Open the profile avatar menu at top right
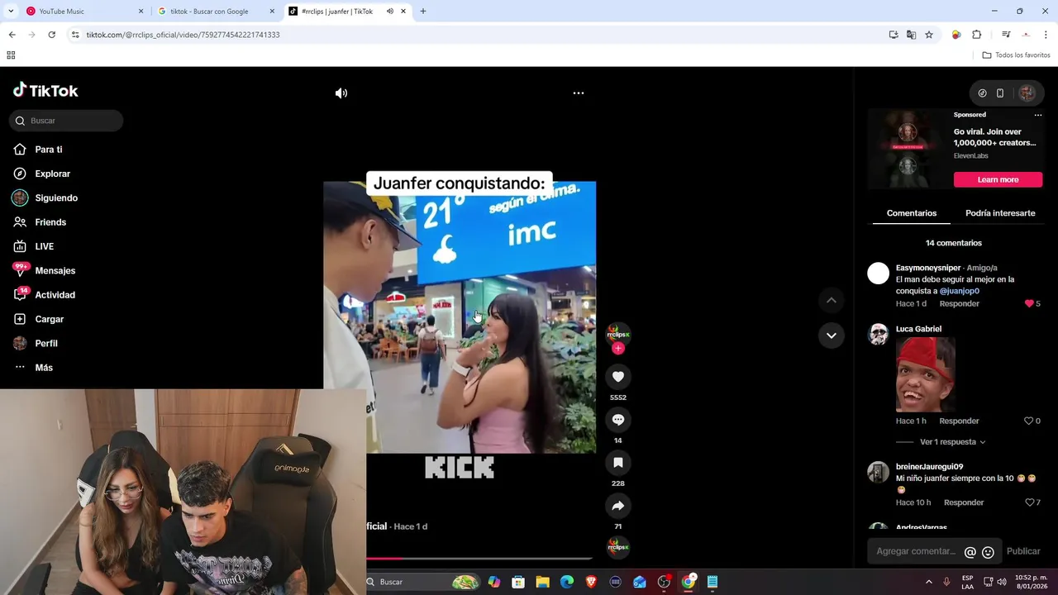This screenshot has width=1058, height=595. click(1027, 93)
